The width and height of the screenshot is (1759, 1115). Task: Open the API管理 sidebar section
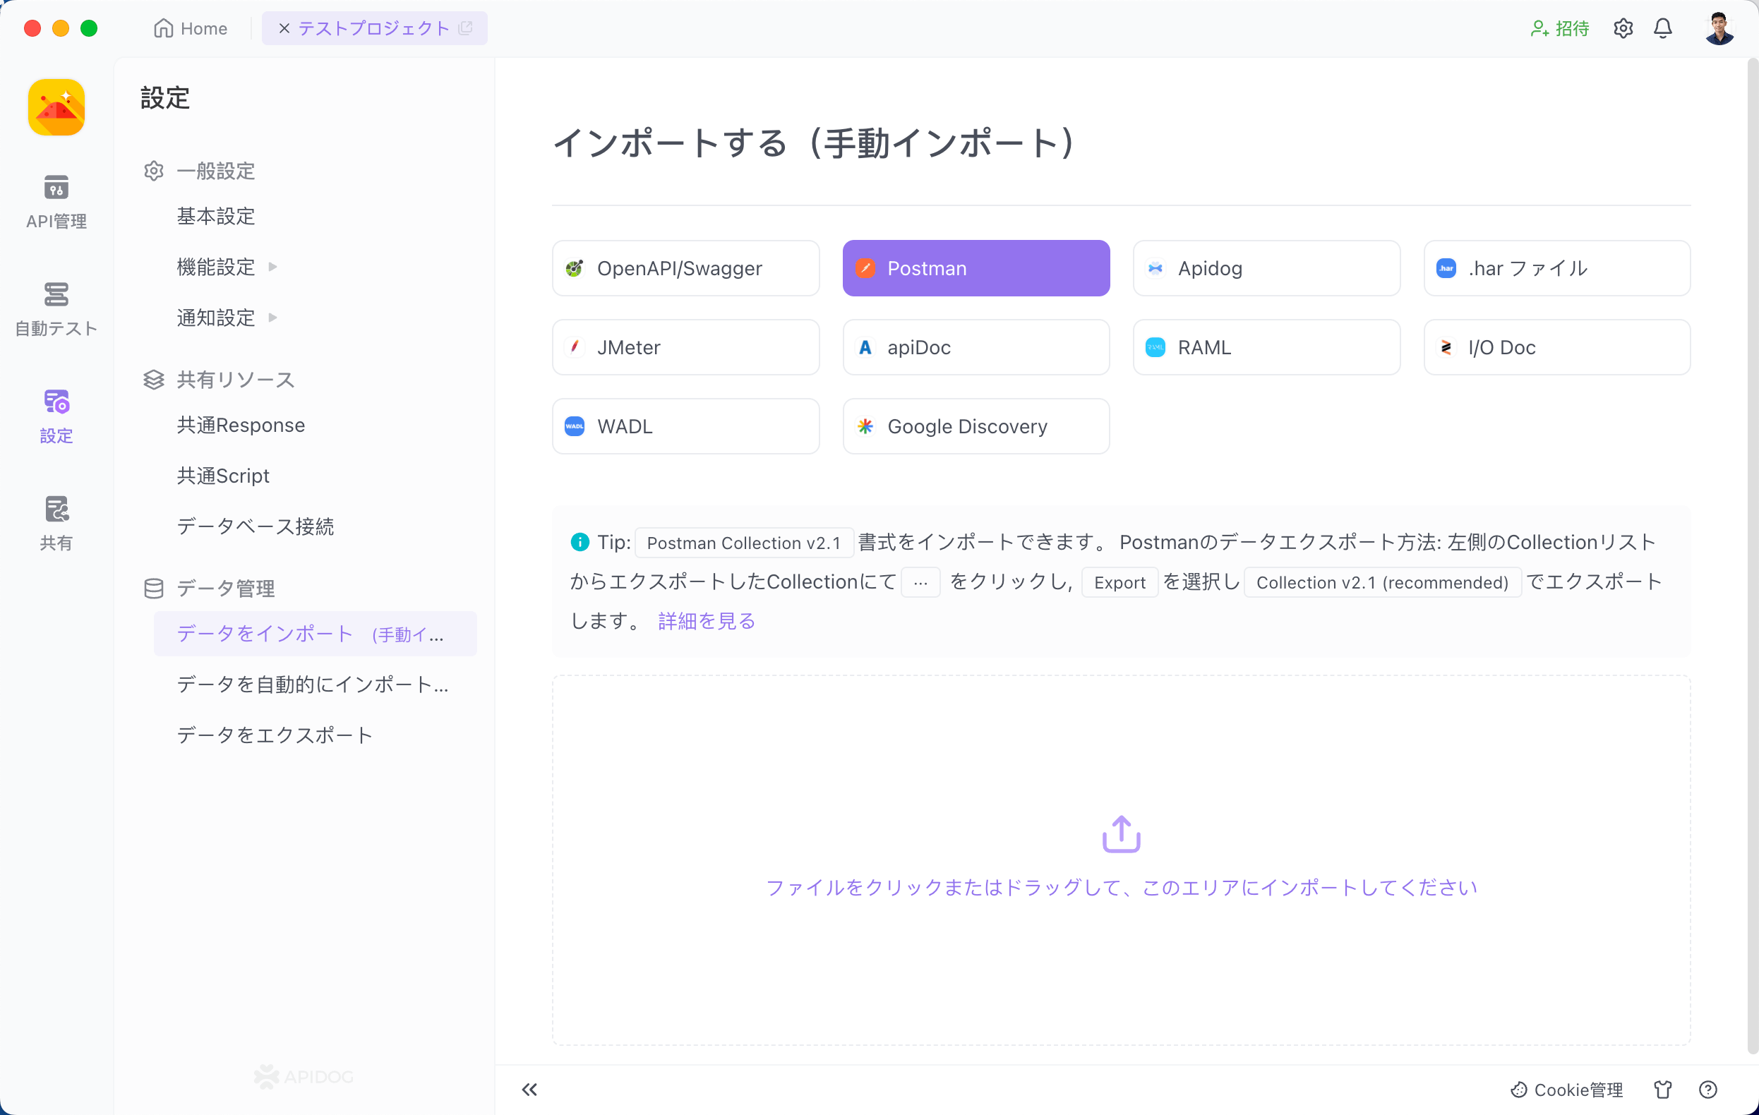tap(56, 203)
